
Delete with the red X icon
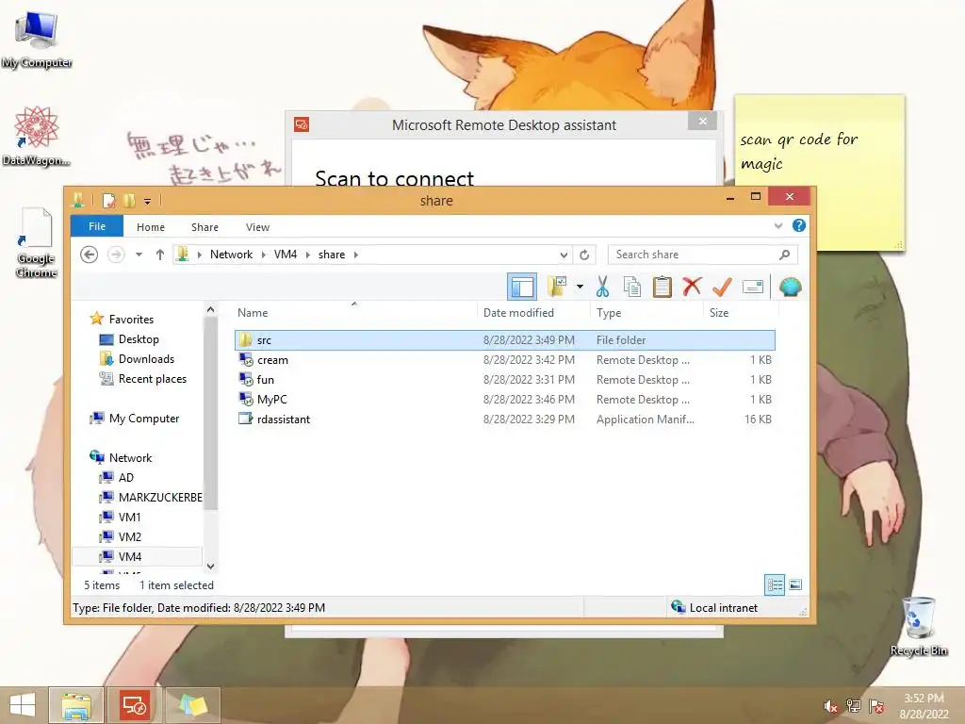click(692, 287)
